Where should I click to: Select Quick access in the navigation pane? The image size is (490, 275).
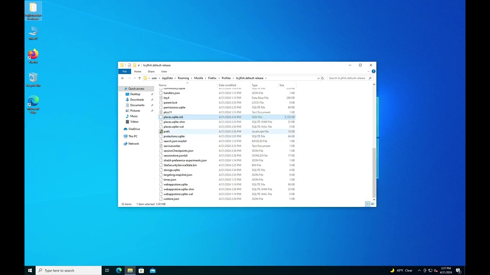[x=136, y=89]
